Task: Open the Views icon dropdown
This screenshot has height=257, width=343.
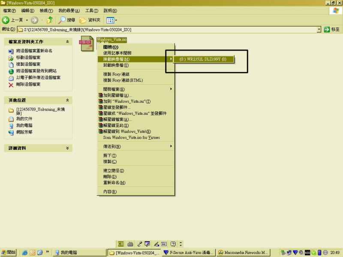Action: click(x=111, y=20)
